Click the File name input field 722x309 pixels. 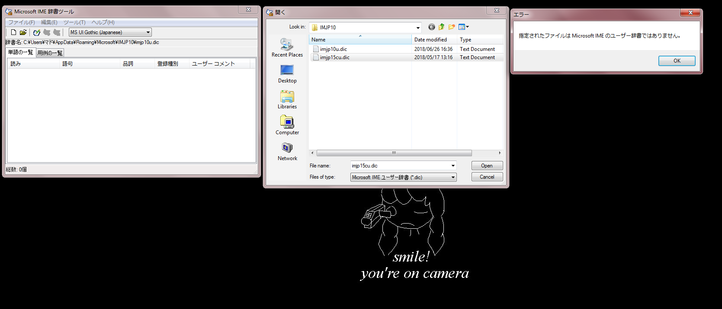(x=400, y=166)
